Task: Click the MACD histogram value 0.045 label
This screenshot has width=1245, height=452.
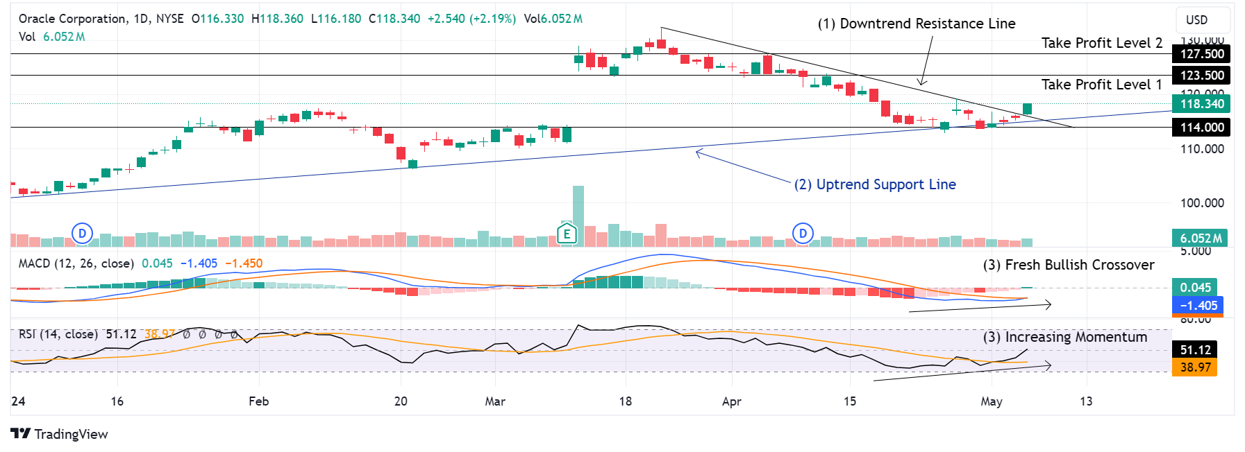Action: pos(1194,288)
